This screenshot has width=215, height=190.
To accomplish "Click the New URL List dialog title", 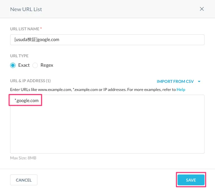I will click(x=26, y=9).
